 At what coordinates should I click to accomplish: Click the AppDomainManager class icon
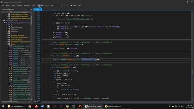pyautogui.click(x=11, y=88)
